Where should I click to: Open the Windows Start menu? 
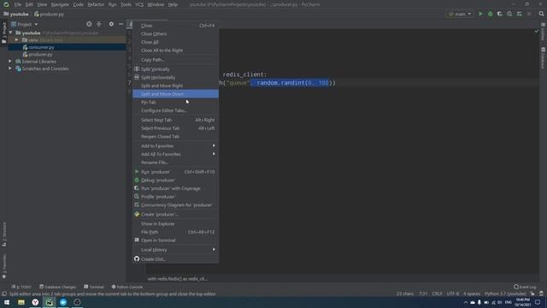7,302
